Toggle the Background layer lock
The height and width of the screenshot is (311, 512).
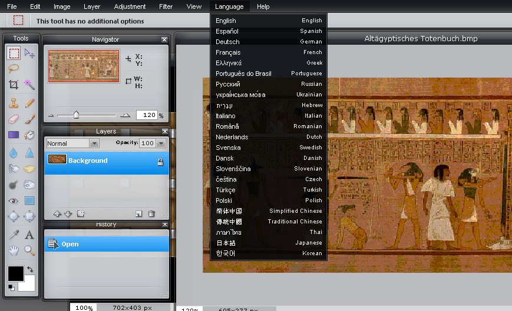[x=160, y=162]
